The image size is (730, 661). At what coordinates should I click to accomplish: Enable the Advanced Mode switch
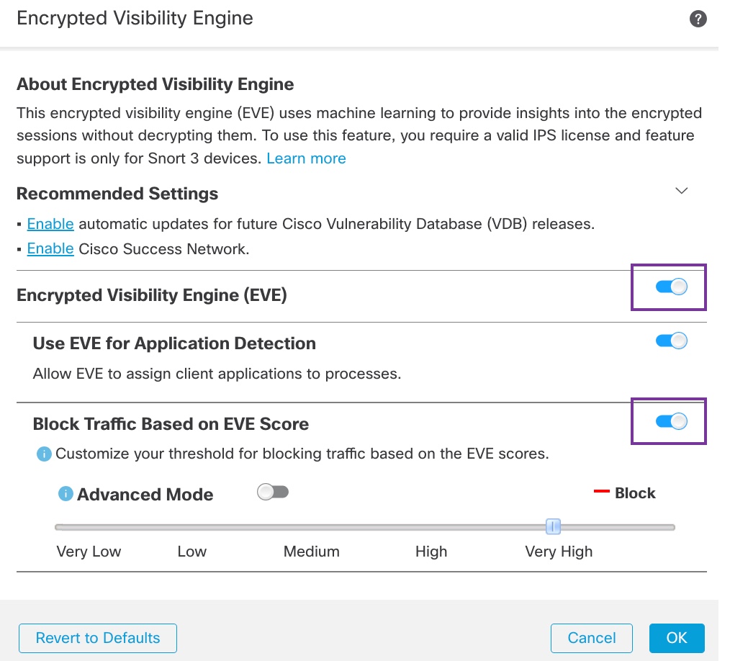(273, 493)
